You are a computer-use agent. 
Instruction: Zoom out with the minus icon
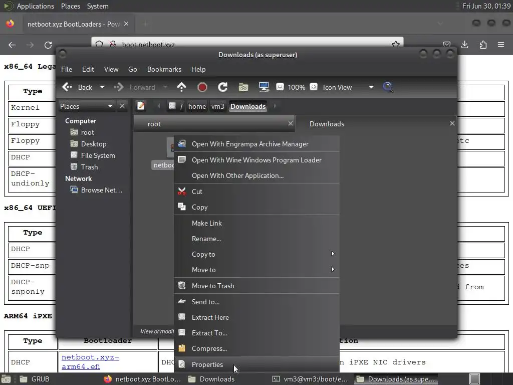coord(280,87)
